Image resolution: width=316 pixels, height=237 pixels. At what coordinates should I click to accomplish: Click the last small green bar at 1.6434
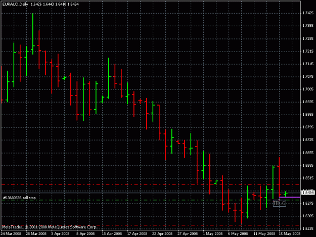pyautogui.click(x=286, y=194)
